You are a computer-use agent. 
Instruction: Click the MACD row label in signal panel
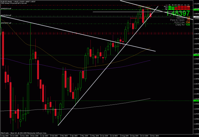(166, 6)
